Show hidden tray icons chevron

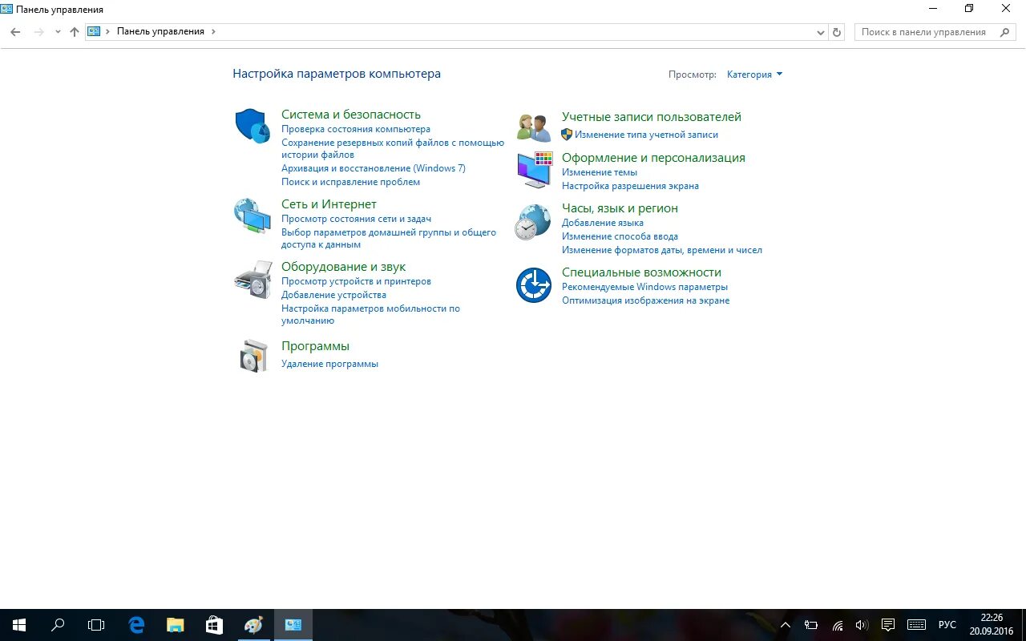point(786,625)
